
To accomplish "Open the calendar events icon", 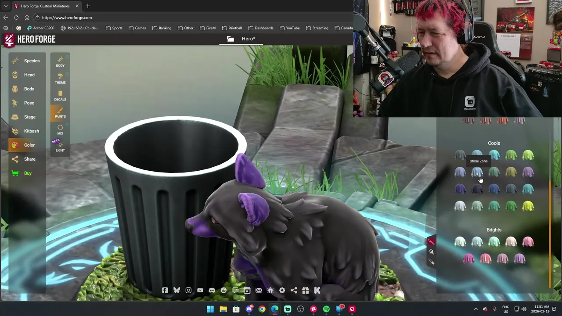I will 247,290.
